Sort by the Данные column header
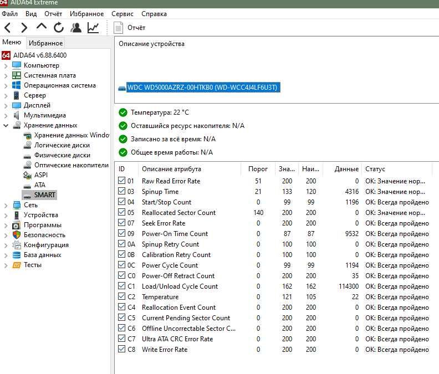The height and width of the screenshot is (374, 439). click(343, 169)
